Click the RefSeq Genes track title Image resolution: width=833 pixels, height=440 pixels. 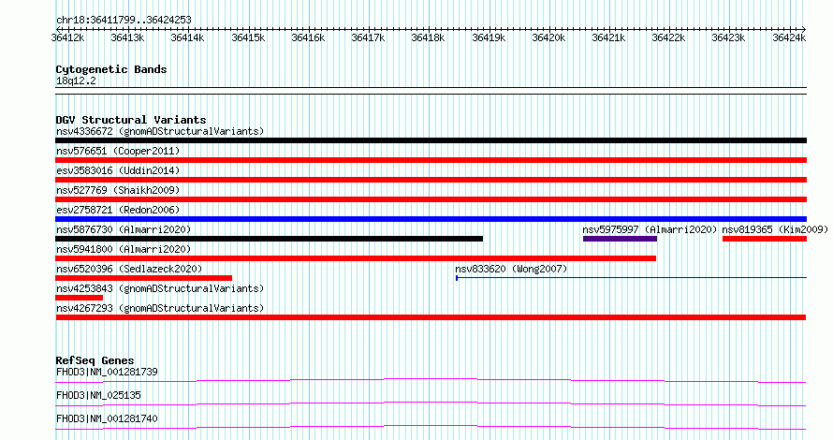pyautogui.click(x=95, y=360)
